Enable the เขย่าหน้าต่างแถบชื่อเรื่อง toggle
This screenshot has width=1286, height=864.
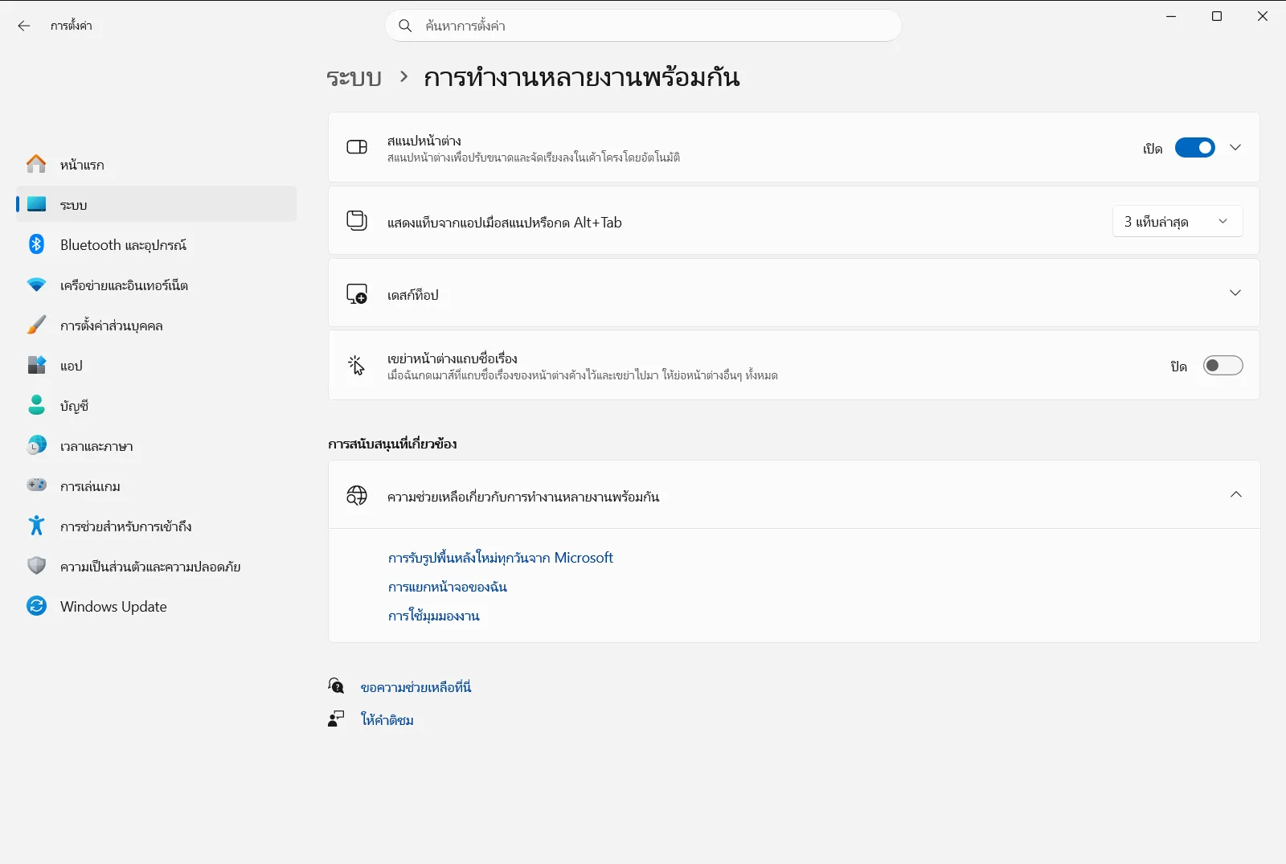click(1223, 366)
